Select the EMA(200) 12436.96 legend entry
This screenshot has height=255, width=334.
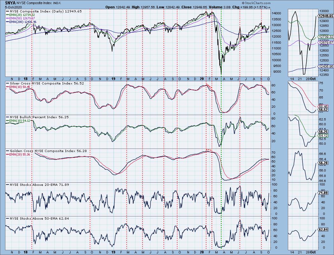tap(21, 22)
